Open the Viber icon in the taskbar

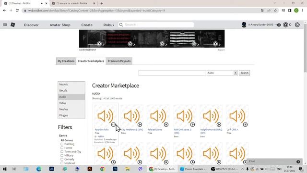pos(141,169)
